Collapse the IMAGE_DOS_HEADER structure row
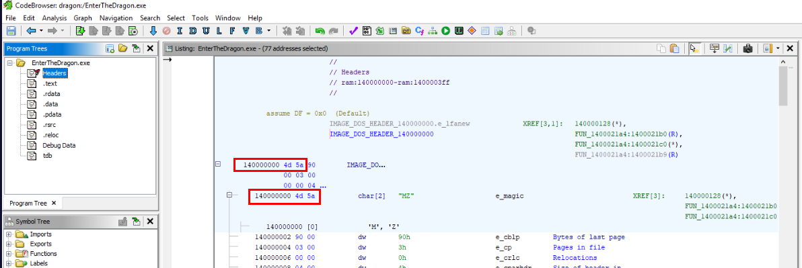Viewport: 802px width, 268px height. pyautogui.click(x=218, y=165)
